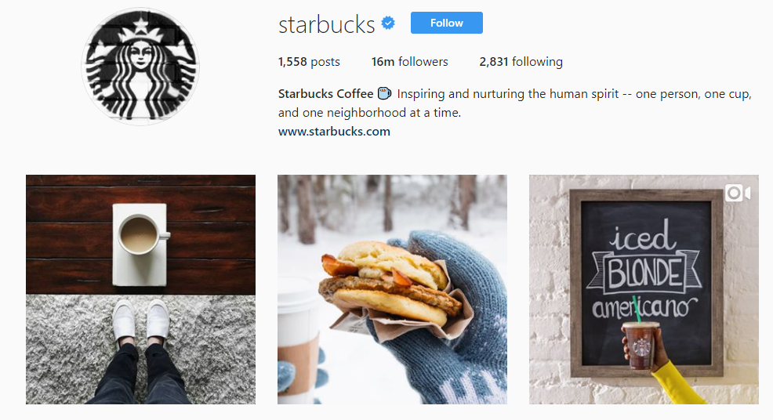Screen dimensions: 773x420
Task: Click the blue verified badge icon
Action: [x=389, y=24]
